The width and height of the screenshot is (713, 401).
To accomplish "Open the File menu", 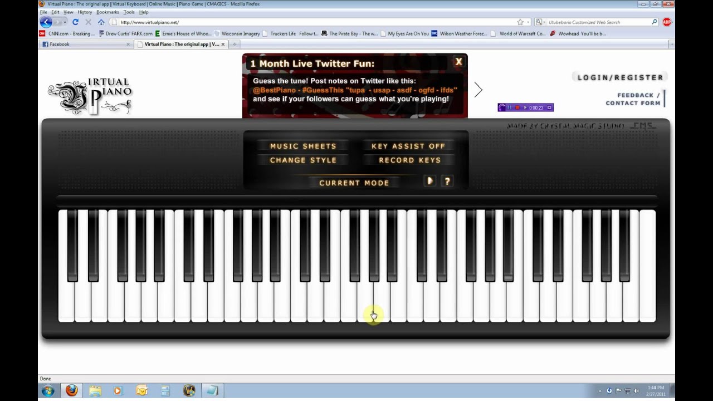I will click(43, 12).
